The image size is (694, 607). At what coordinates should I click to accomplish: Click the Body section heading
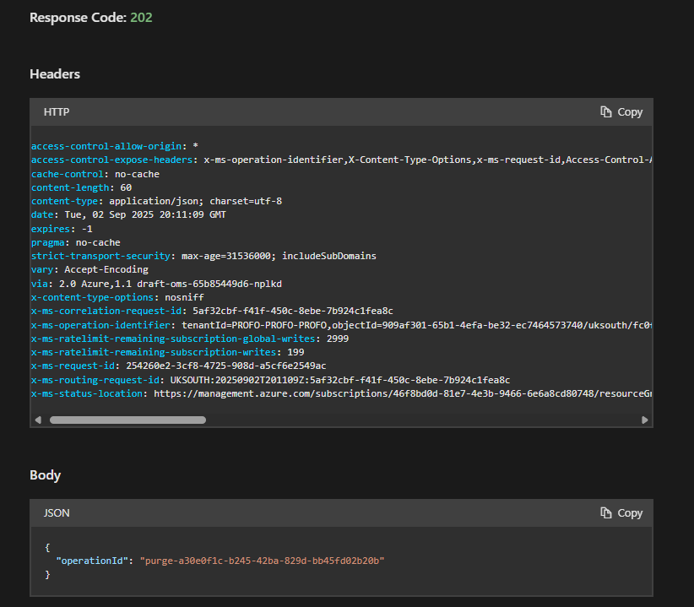pyautogui.click(x=45, y=475)
